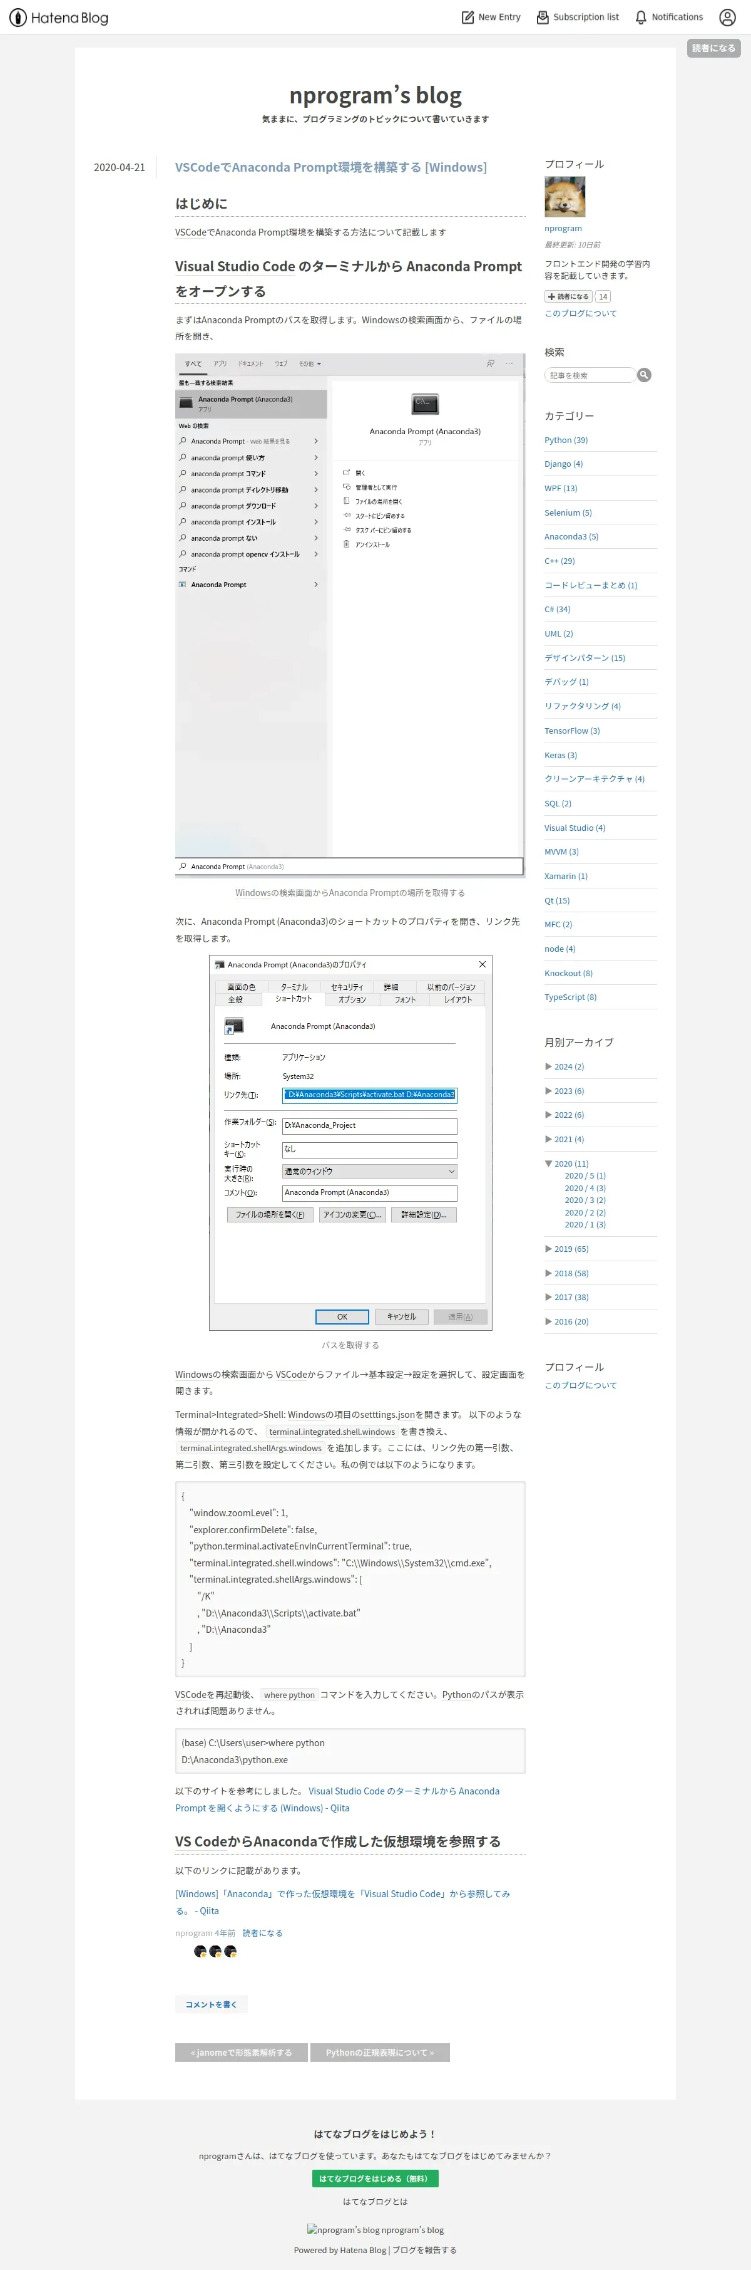Open the 2020 / 4 (3) archive
This screenshot has height=2270, width=751.
[586, 1189]
